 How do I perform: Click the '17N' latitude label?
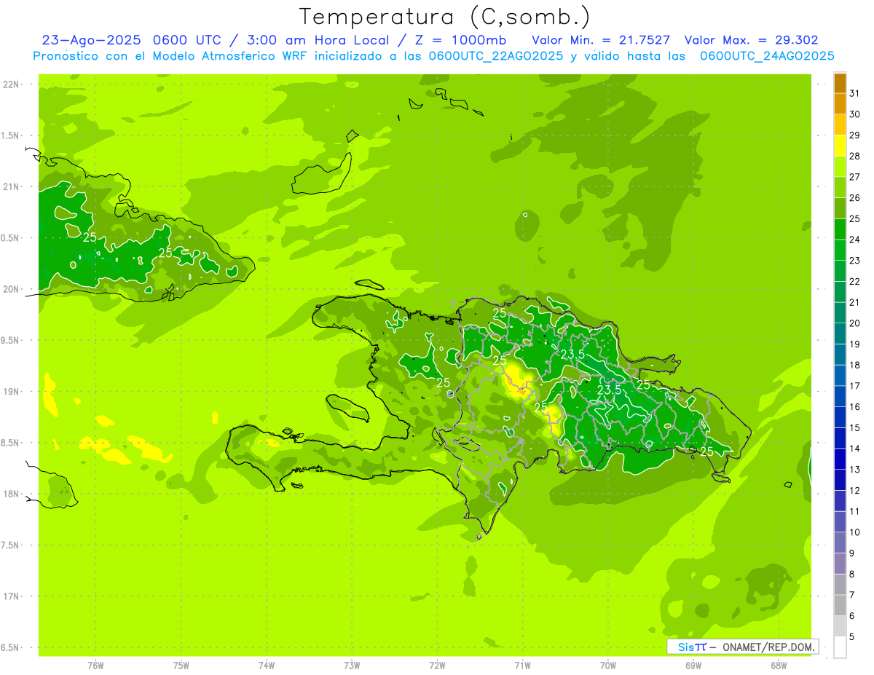tap(10, 596)
